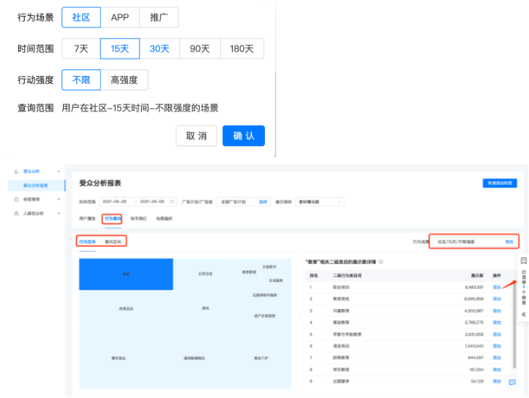
Task: Click the 取消 button in the dialog
Action: [196, 136]
